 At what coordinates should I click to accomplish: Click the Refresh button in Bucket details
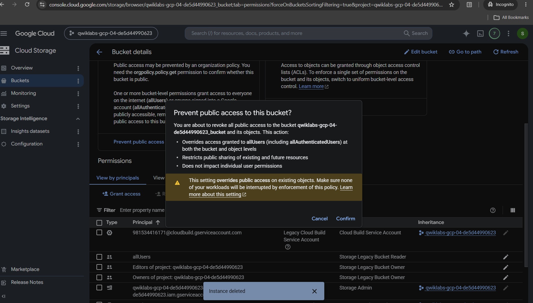[505, 52]
